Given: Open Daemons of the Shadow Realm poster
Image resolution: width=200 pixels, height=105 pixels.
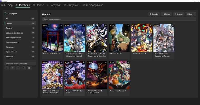Looking at the screenshot, I should click(x=74, y=75).
